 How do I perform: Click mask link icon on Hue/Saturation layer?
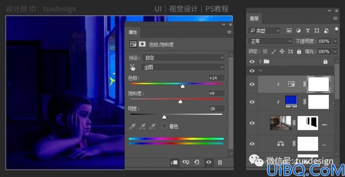(x=305, y=84)
